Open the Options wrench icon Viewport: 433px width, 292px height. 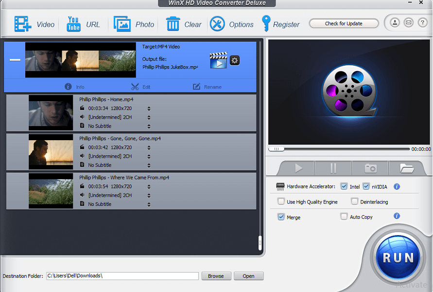pos(217,24)
